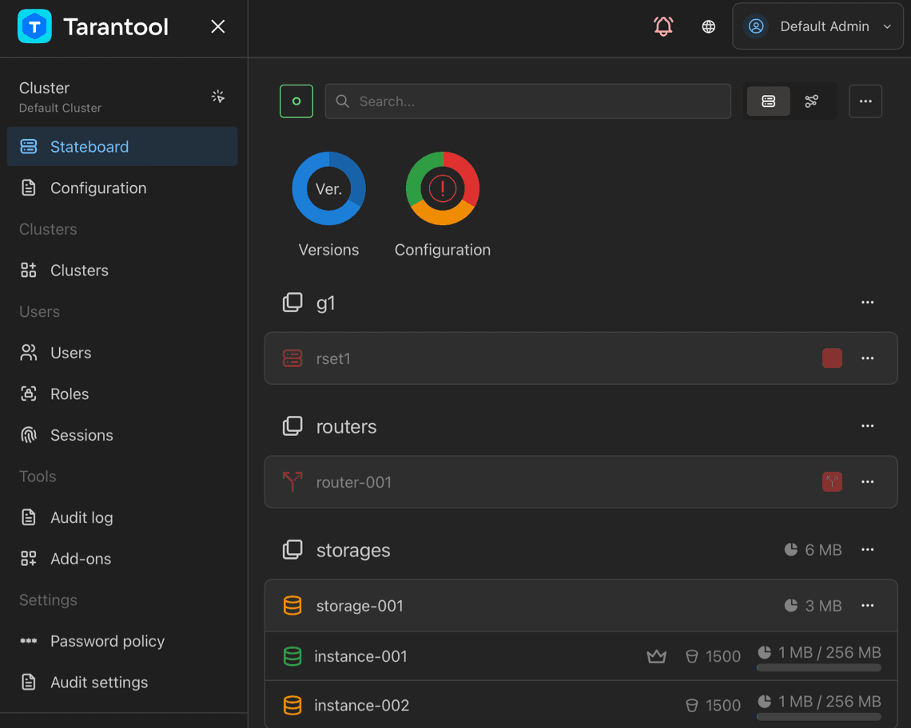Open the storages group options menu
The height and width of the screenshot is (728, 911).
867,550
